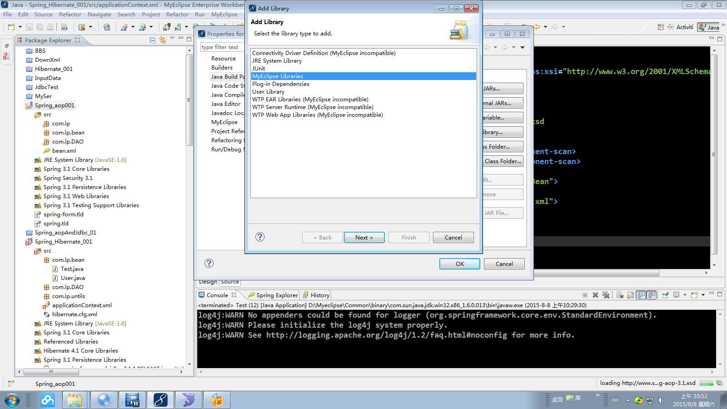Select the Java perspective button
The height and width of the screenshot is (409, 727).
click(709, 27)
